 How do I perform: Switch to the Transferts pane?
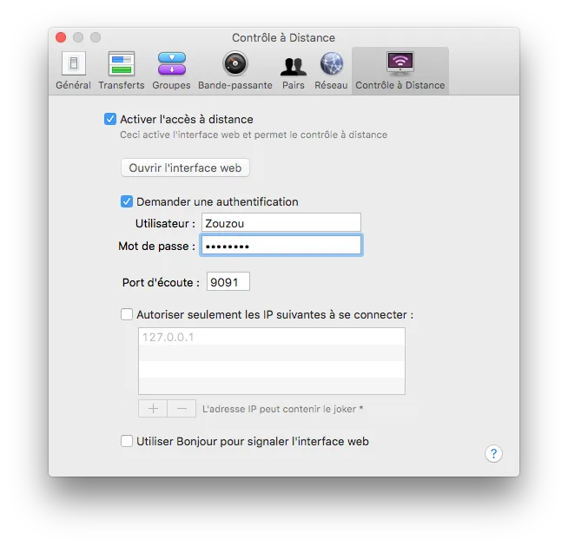[122, 70]
